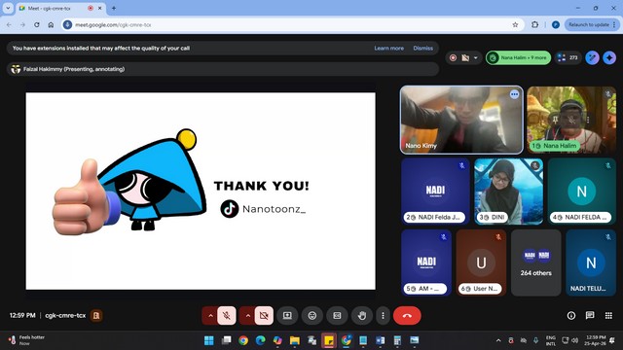
Task: Expand audio settings arrow beside microphone
Action: 210,316
